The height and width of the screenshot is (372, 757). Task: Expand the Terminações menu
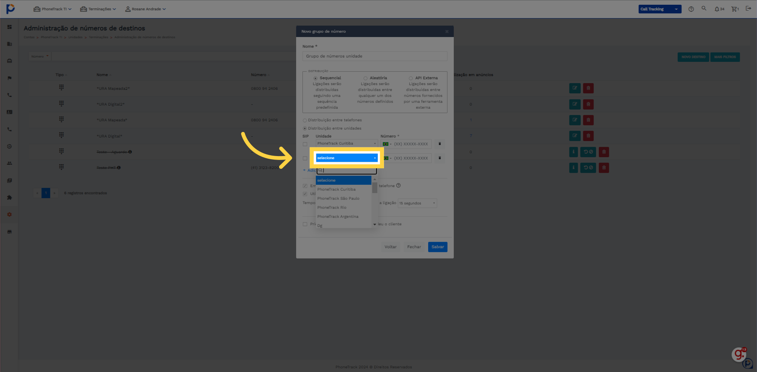pyautogui.click(x=98, y=9)
